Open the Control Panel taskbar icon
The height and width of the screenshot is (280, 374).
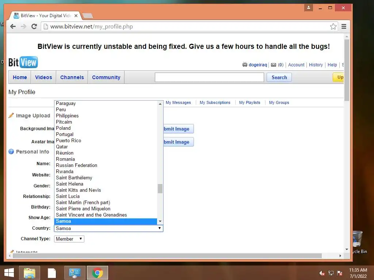[x=75, y=273]
